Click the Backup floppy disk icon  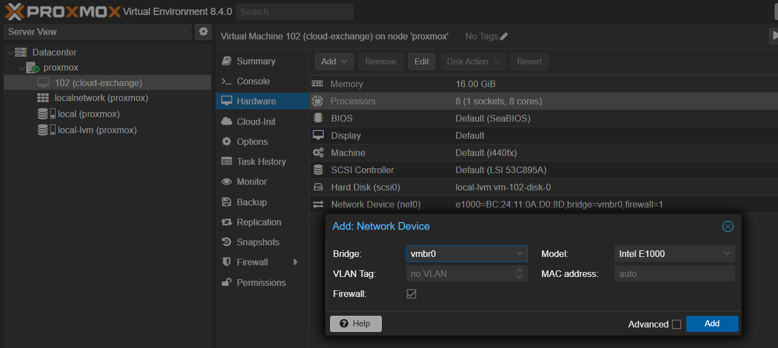click(x=226, y=202)
